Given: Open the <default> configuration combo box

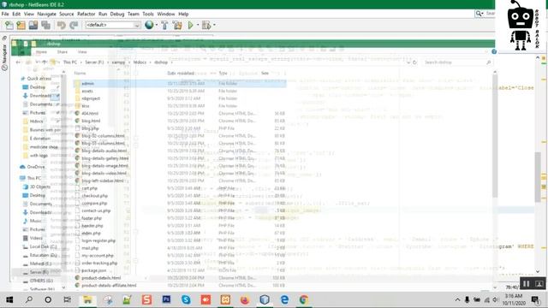Looking at the screenshot, I should point(112,25).
